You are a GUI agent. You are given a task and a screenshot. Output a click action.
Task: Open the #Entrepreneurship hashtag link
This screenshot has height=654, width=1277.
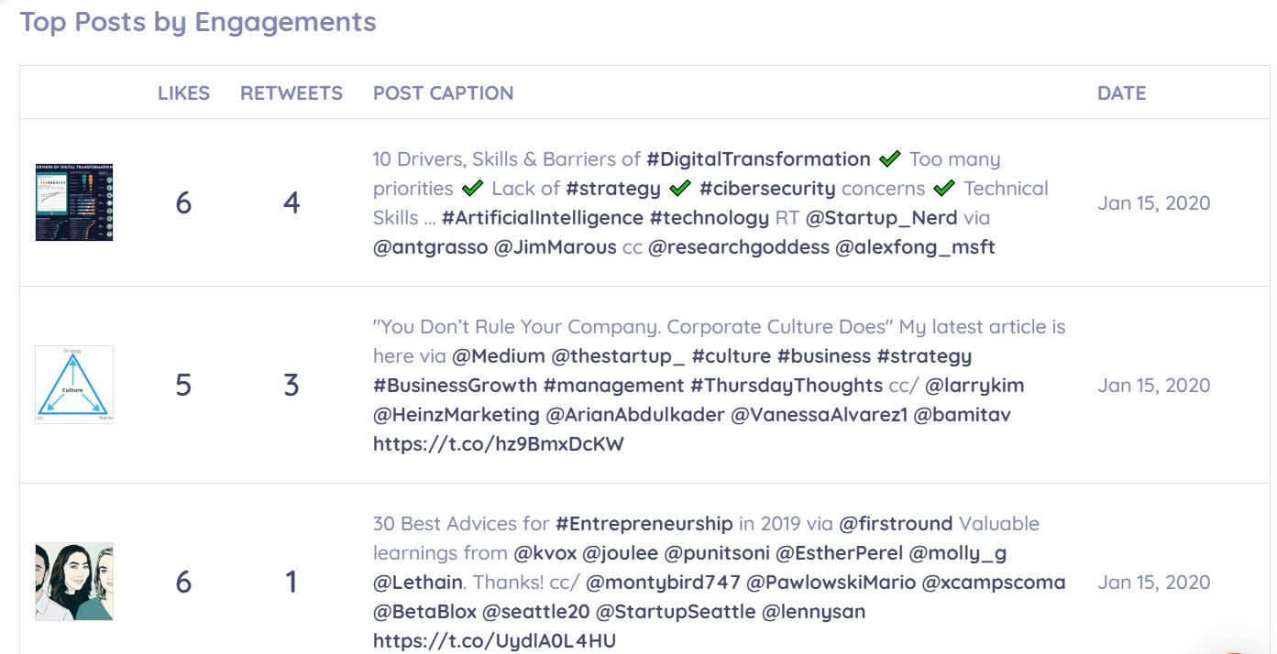(x=644, y=524)
